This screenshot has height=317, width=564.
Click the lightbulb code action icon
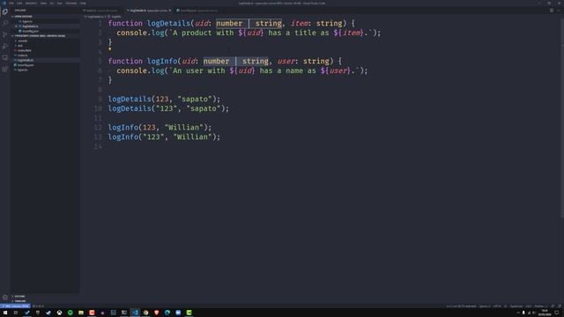click(109, 49)
